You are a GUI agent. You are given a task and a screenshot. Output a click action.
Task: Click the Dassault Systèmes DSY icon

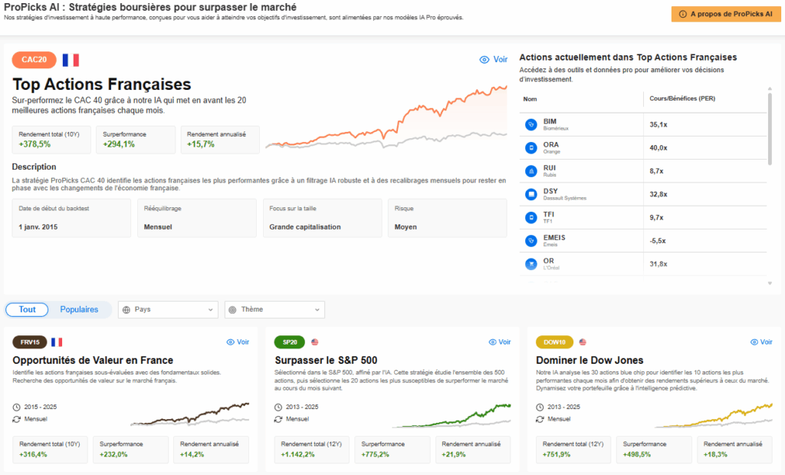click(x=530, y=194)
